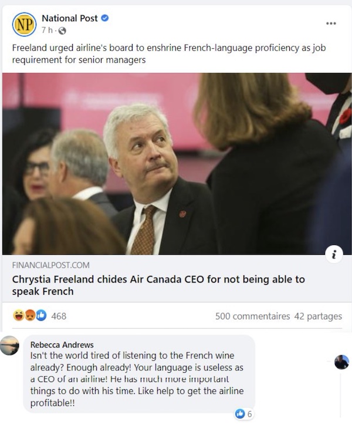352x435 pixels.
Task: Click the Rebecca Andrews name link
Action: [x=62, y=345]
